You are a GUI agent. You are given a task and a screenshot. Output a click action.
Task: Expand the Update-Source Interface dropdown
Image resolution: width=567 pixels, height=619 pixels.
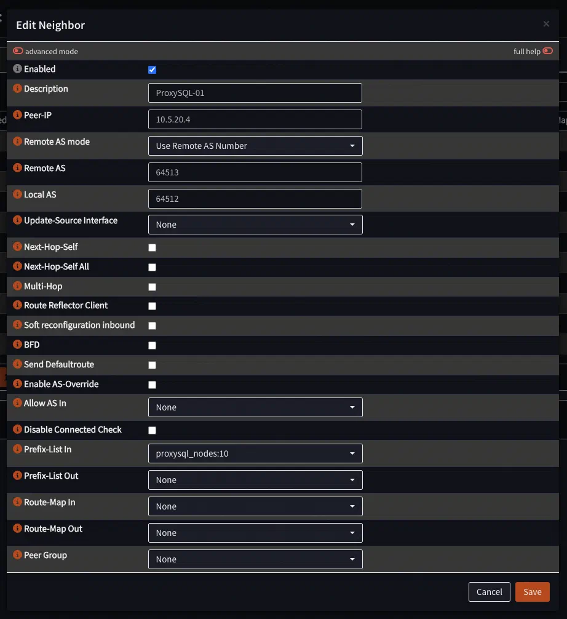pyautogui.click(x=255, y=225)
